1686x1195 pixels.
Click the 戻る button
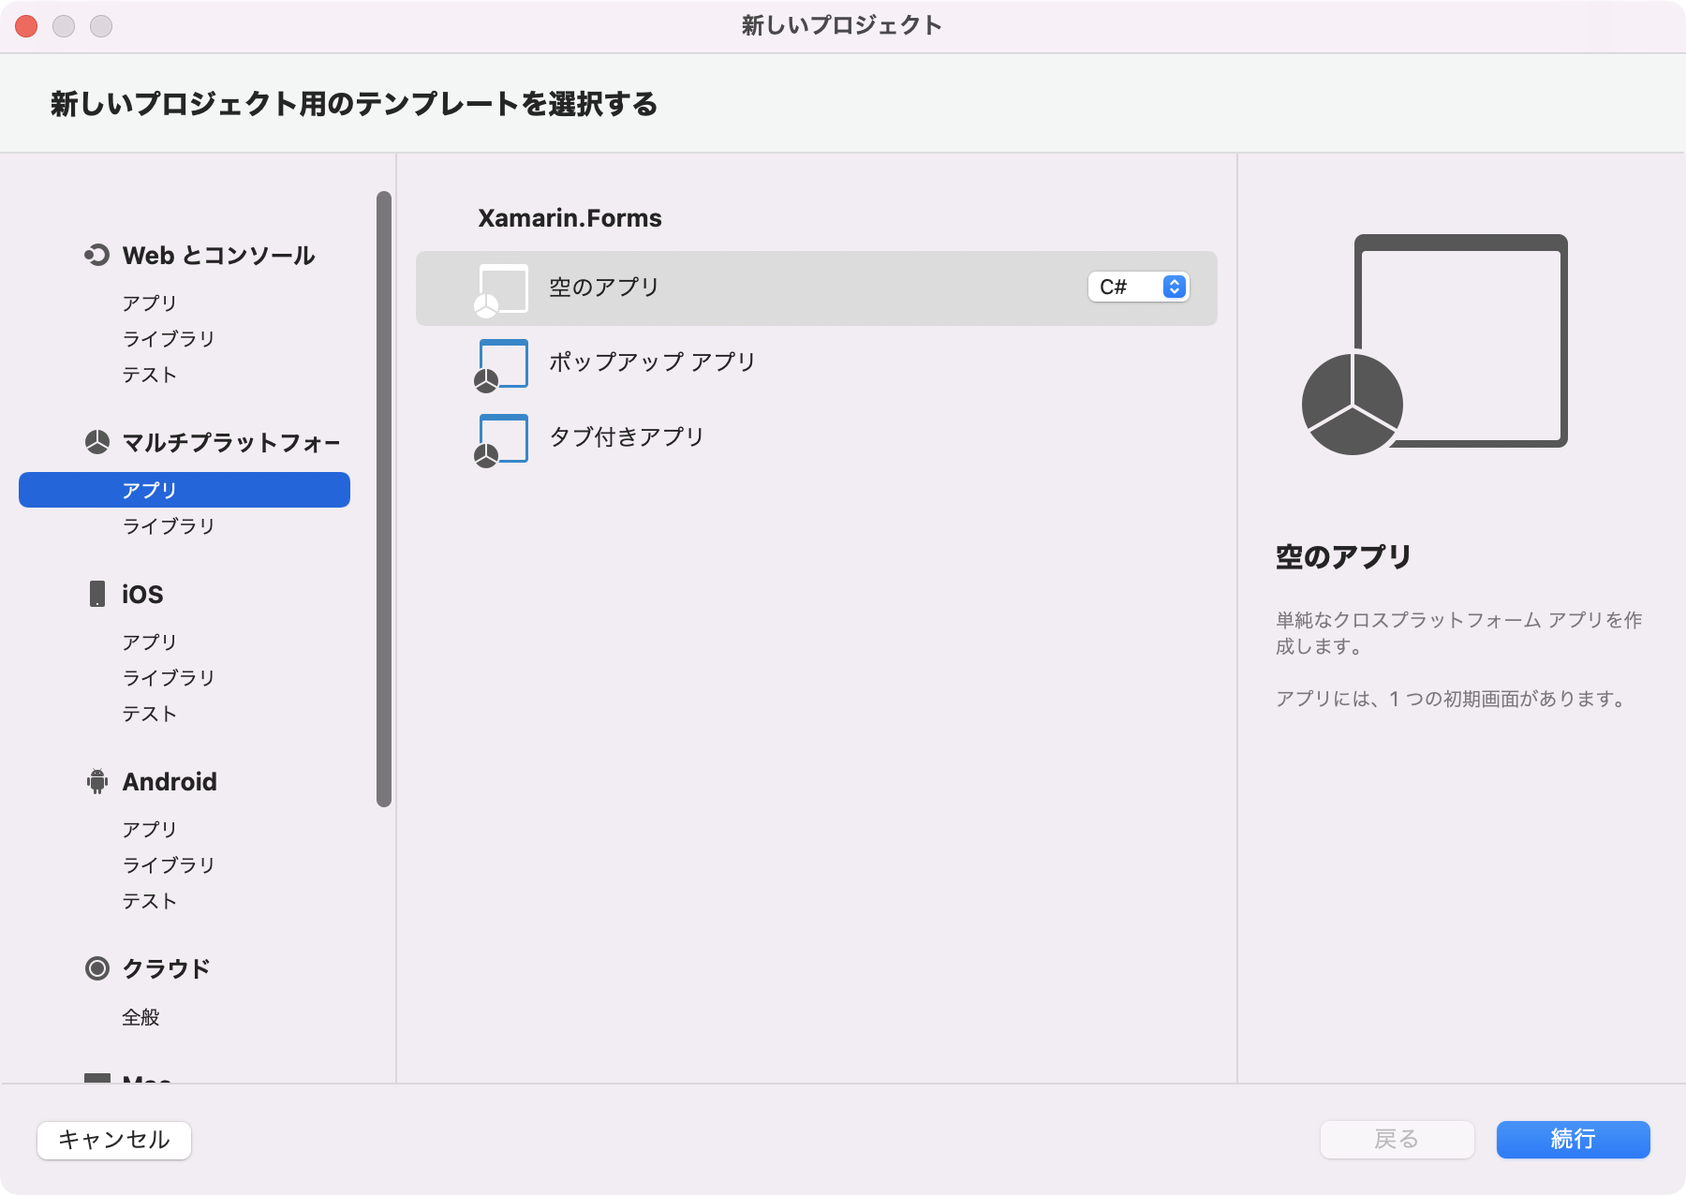click(x=1397, y=1140)
